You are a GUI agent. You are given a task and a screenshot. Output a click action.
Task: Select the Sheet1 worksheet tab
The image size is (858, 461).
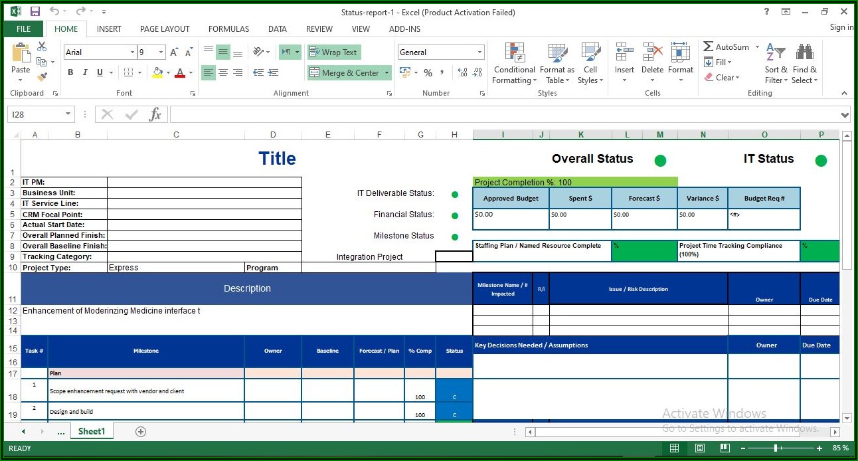click(x=92, y=432)
